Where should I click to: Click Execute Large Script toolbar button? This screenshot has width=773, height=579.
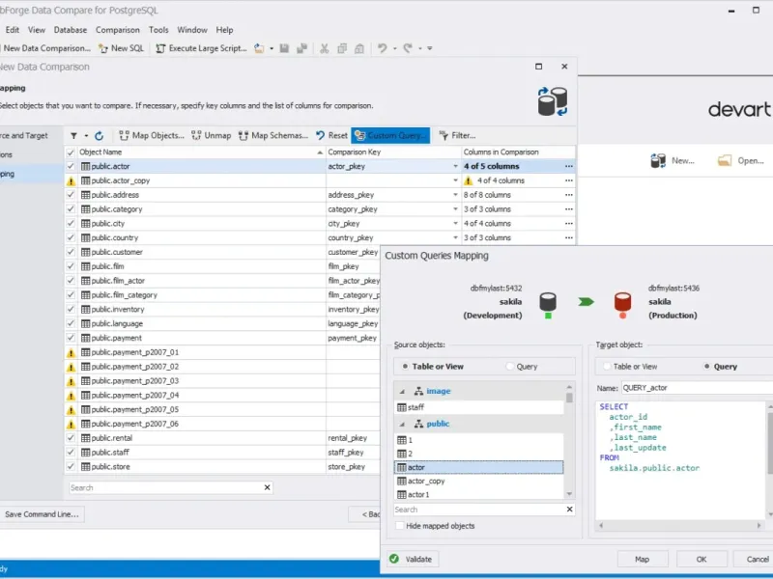[201, 48]
